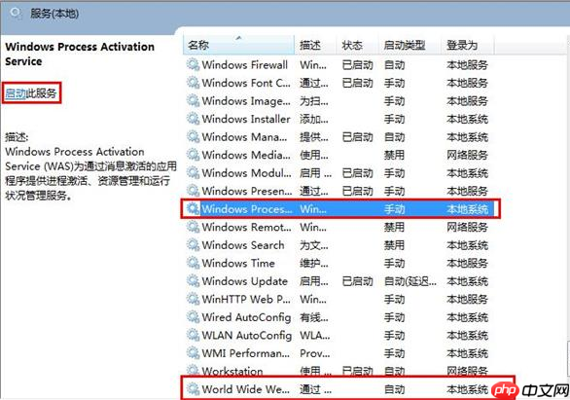Select the Windows Media... service name
570x400 pixels.
tap(246, 155)
